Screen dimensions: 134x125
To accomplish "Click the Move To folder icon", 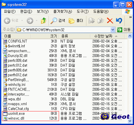I will (x=92, y=21).
